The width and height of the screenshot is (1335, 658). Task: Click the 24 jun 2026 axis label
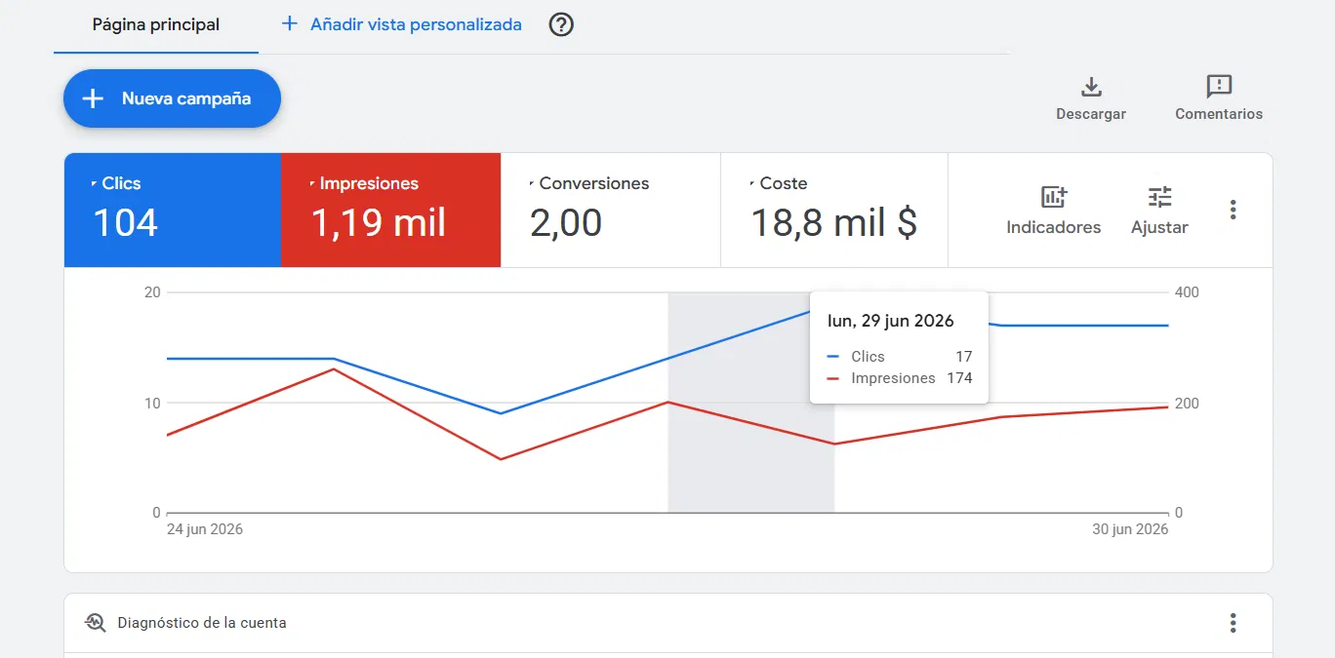click(205, 529)
